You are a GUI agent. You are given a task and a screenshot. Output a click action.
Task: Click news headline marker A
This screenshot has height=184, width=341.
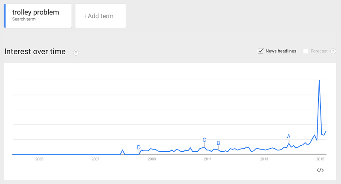(289, 136)
